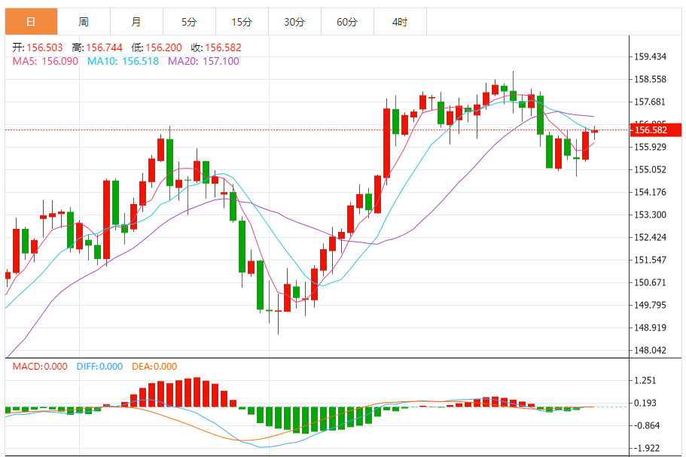
Task: Click the DEA:0.000 indicator label
Action: (x=154, y=367)
